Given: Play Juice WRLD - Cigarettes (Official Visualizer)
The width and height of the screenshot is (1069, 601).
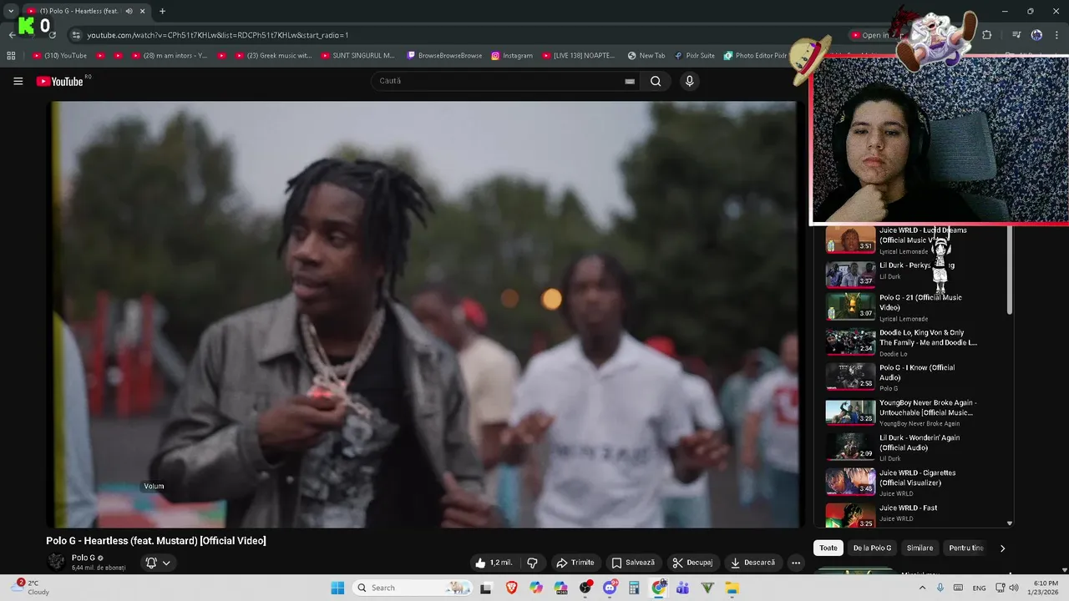Looking at the screenshot, I should pos(913,482).
